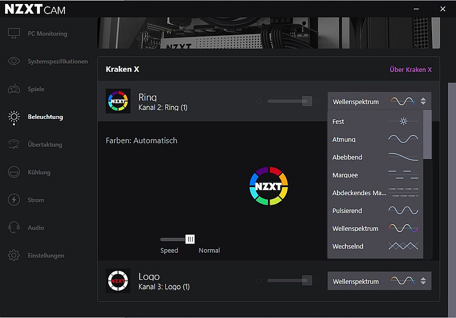Click the effect list scrollbar thumb
The image size is (456, 318).
(427, 134)
